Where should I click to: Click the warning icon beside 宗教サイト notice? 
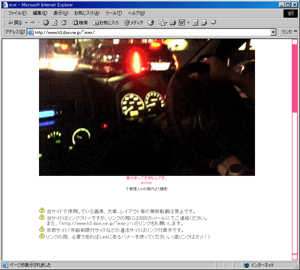coord(42,229)
